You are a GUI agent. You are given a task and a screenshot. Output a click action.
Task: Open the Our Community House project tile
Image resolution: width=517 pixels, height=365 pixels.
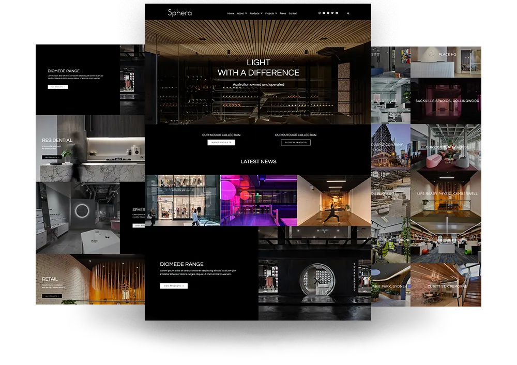tap(446, 147)
